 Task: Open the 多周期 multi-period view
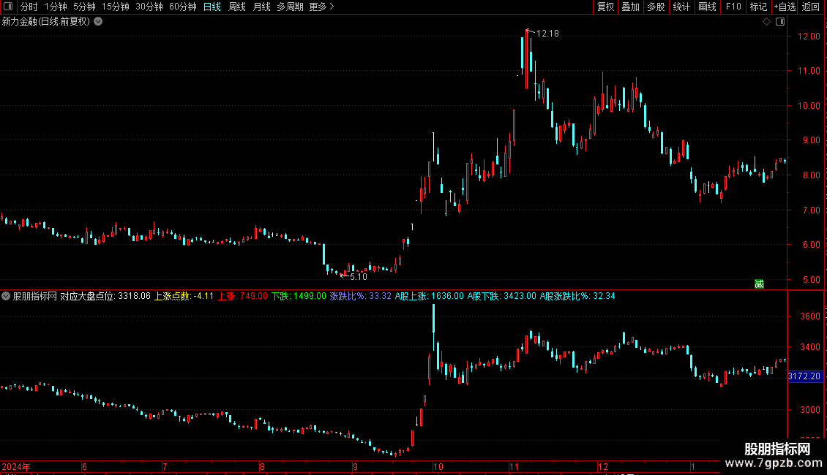click(290, 7)
